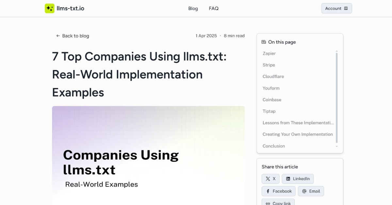This screenshot has width=392, height=205.
Task: Click the Account button
Action: click(336, 8)
